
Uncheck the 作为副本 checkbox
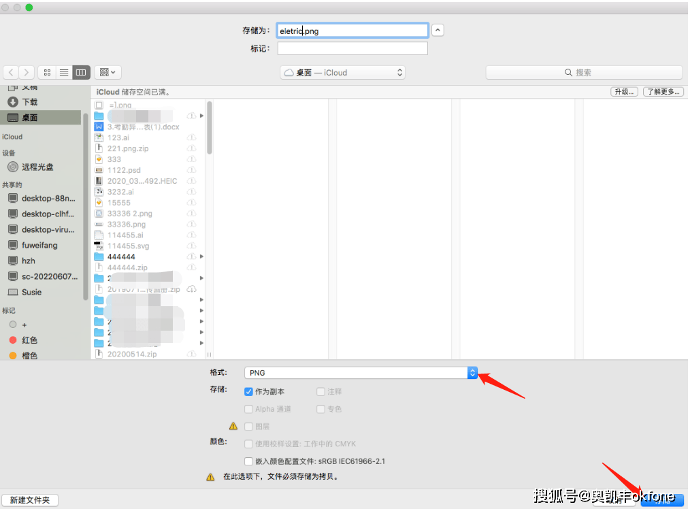248,391
